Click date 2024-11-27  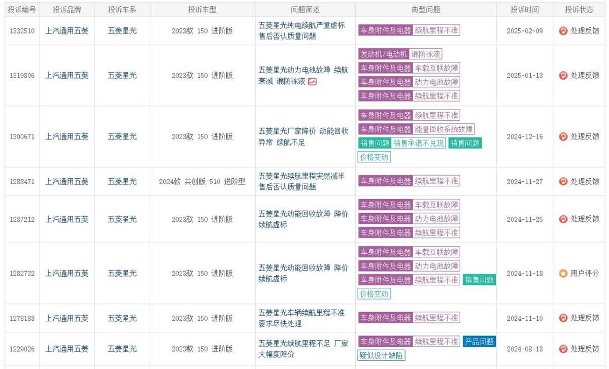(525, 181)
